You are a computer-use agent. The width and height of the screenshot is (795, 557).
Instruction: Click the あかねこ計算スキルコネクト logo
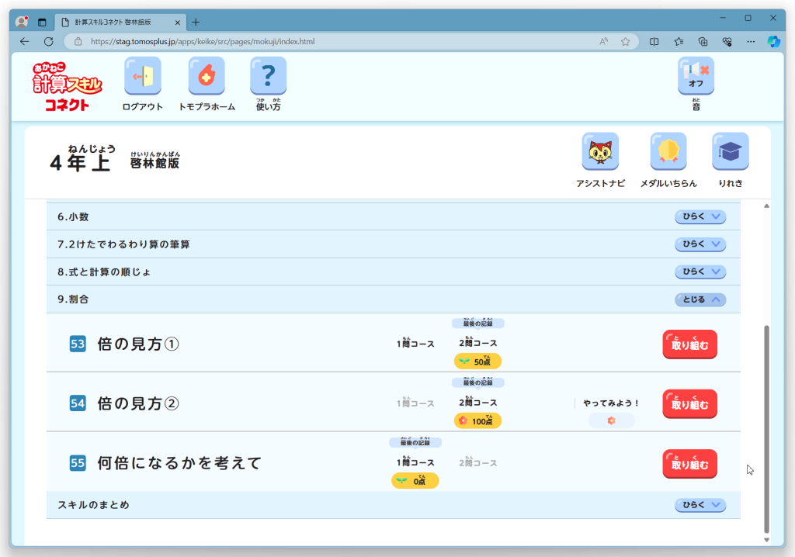(67, 86)
